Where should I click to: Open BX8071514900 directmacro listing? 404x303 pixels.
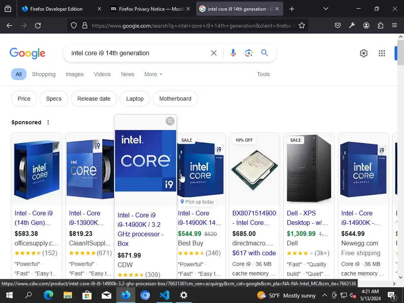(x=254, y=218)
